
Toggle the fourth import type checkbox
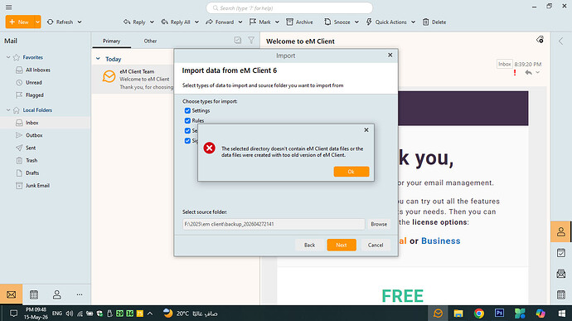pyautogui.click(x=187, y=141)
